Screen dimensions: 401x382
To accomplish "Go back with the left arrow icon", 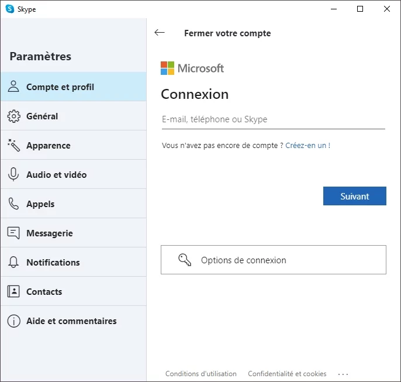I will coord(160,33).
